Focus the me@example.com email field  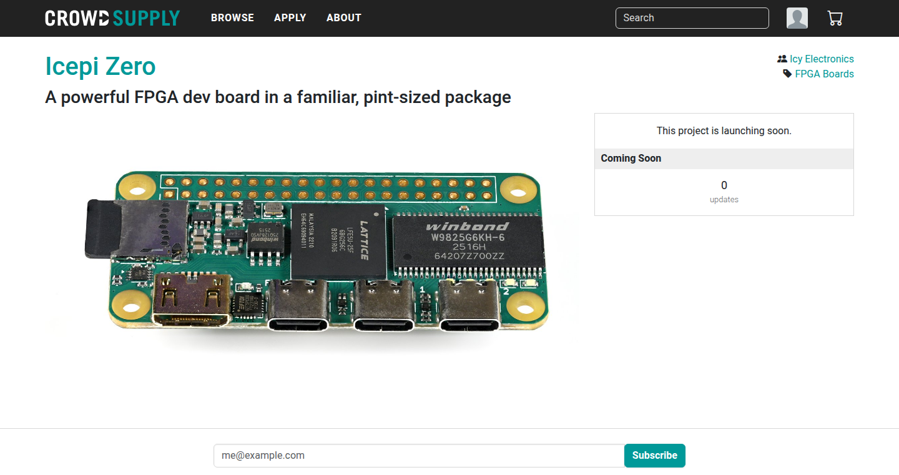point(419,456)
